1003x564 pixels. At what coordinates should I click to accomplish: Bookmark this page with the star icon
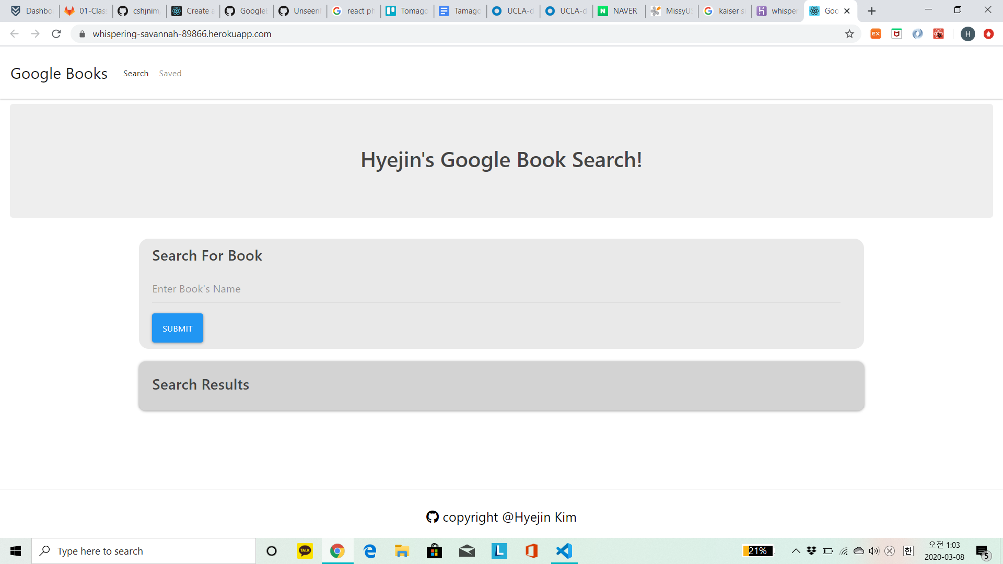(x=849, y=34)
